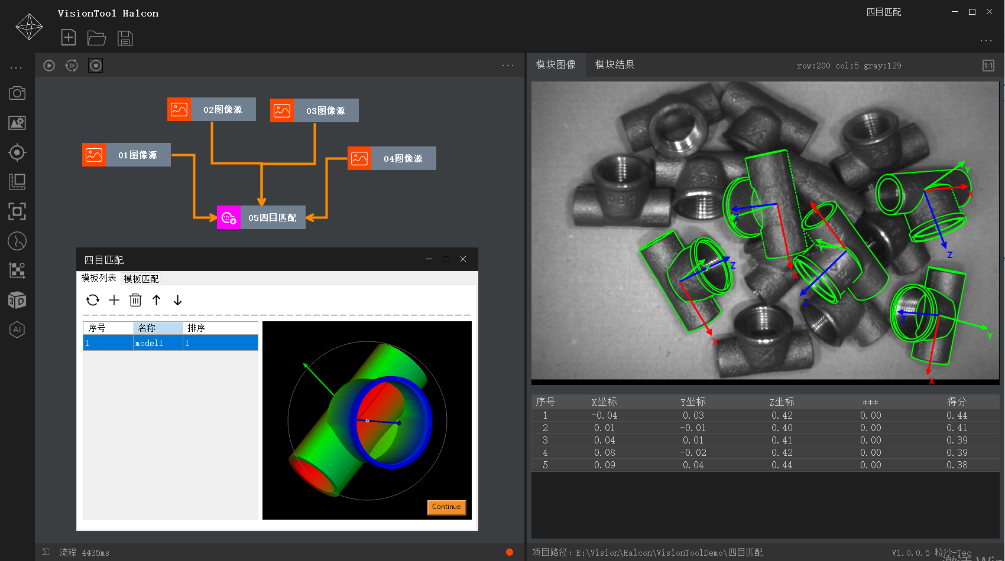Click the Z坐标 column header
The image size is (1005, 561).
coord(782,402)
